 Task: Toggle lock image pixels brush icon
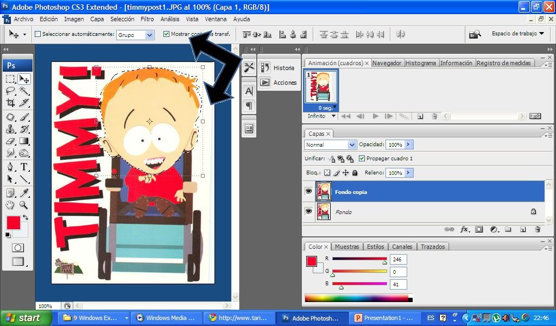337,173
